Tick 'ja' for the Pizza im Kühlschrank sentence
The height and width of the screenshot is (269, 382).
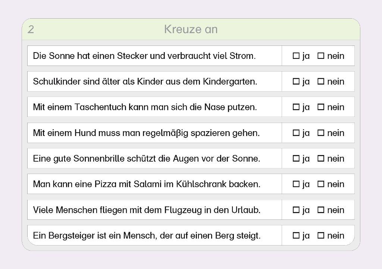tap(296, 184)
